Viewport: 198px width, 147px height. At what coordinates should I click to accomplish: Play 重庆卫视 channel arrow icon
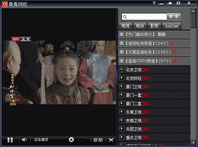tap(122, 137)
